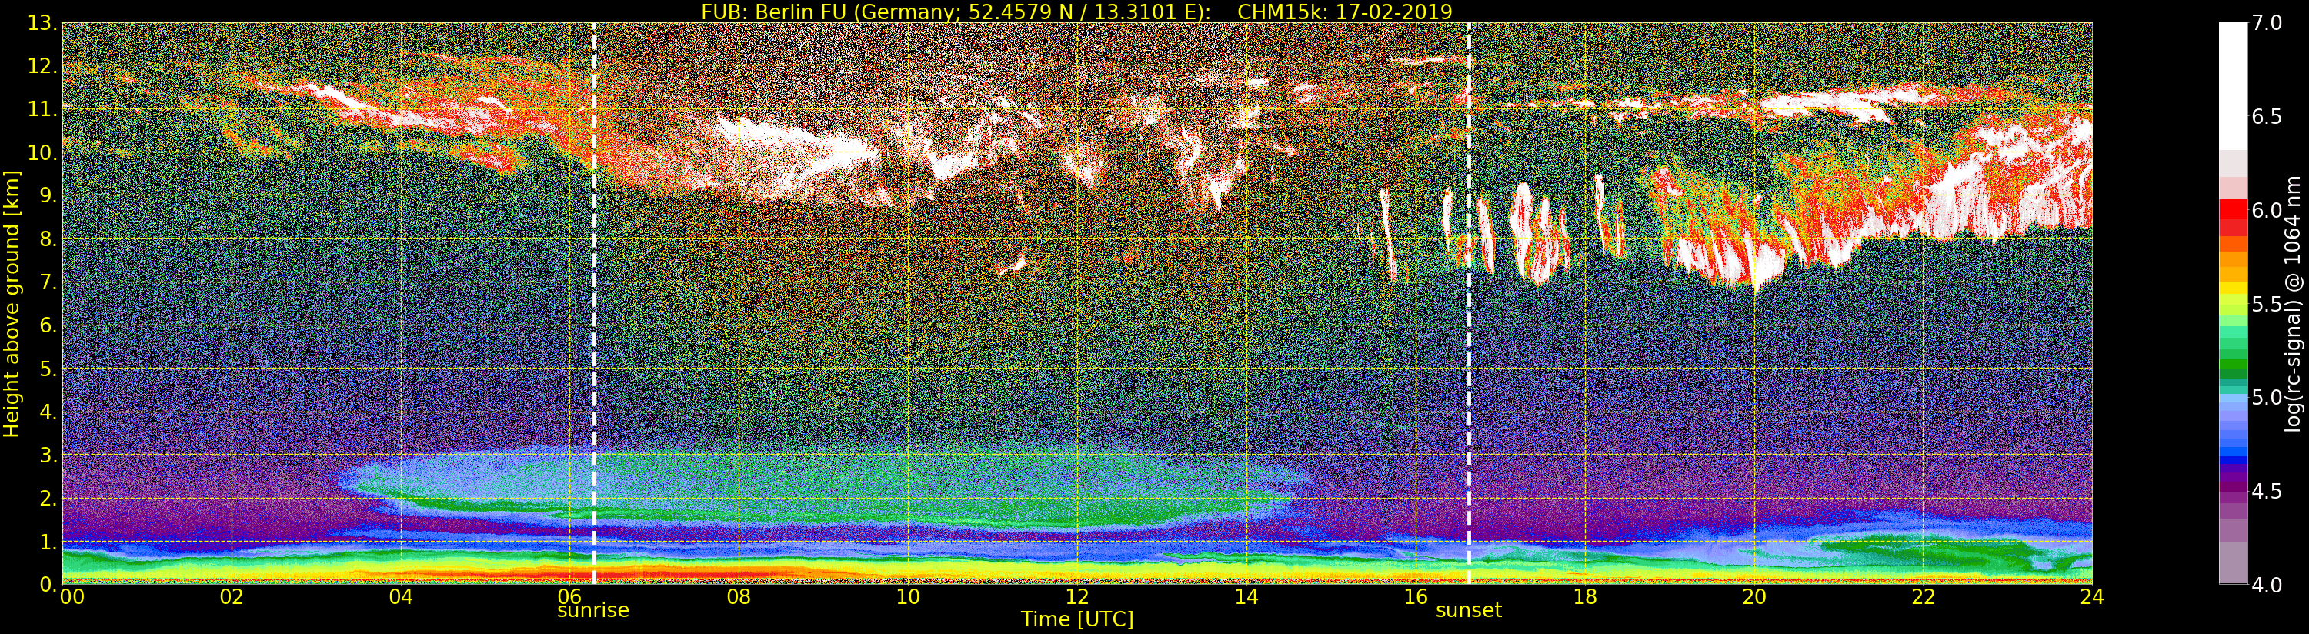This screenshot has width=2309, height=634.
Task: Click the time axis tick '00'
Action: (x=72, y=596)
